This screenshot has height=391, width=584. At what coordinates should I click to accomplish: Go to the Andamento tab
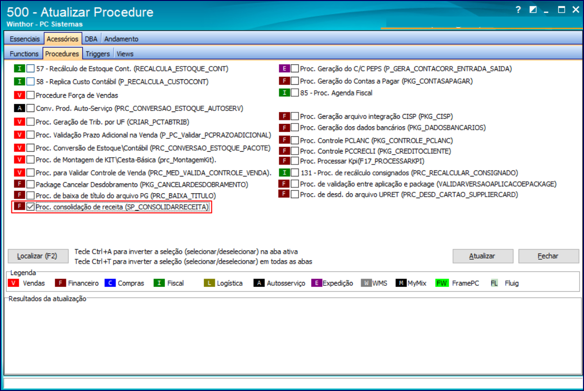(x=122, y=39)
